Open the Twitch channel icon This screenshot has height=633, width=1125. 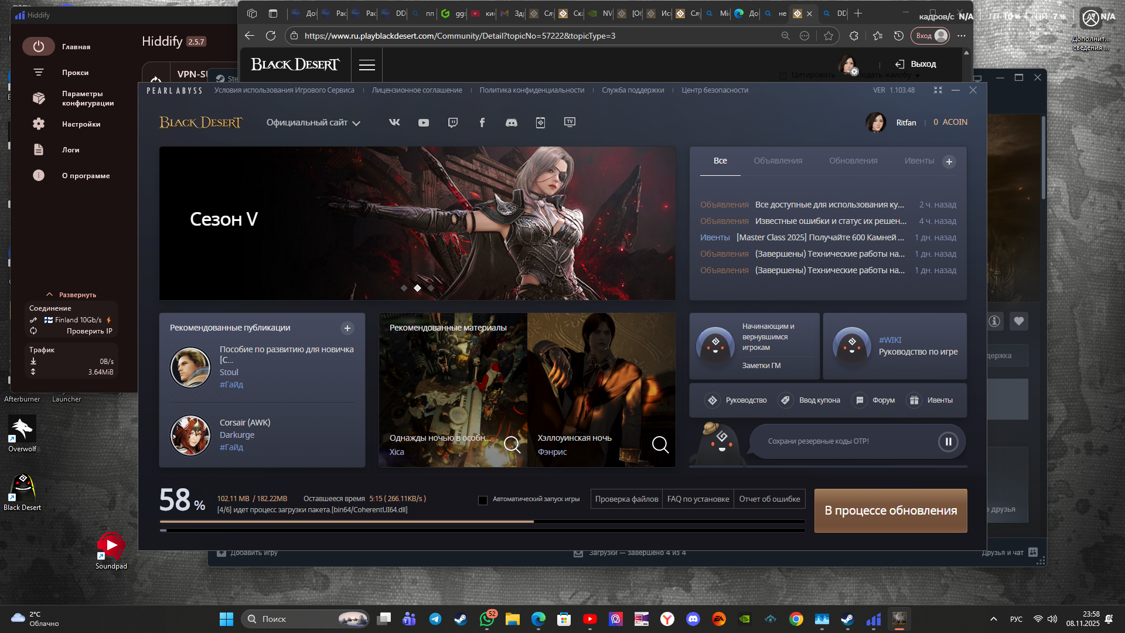(453, 122)
